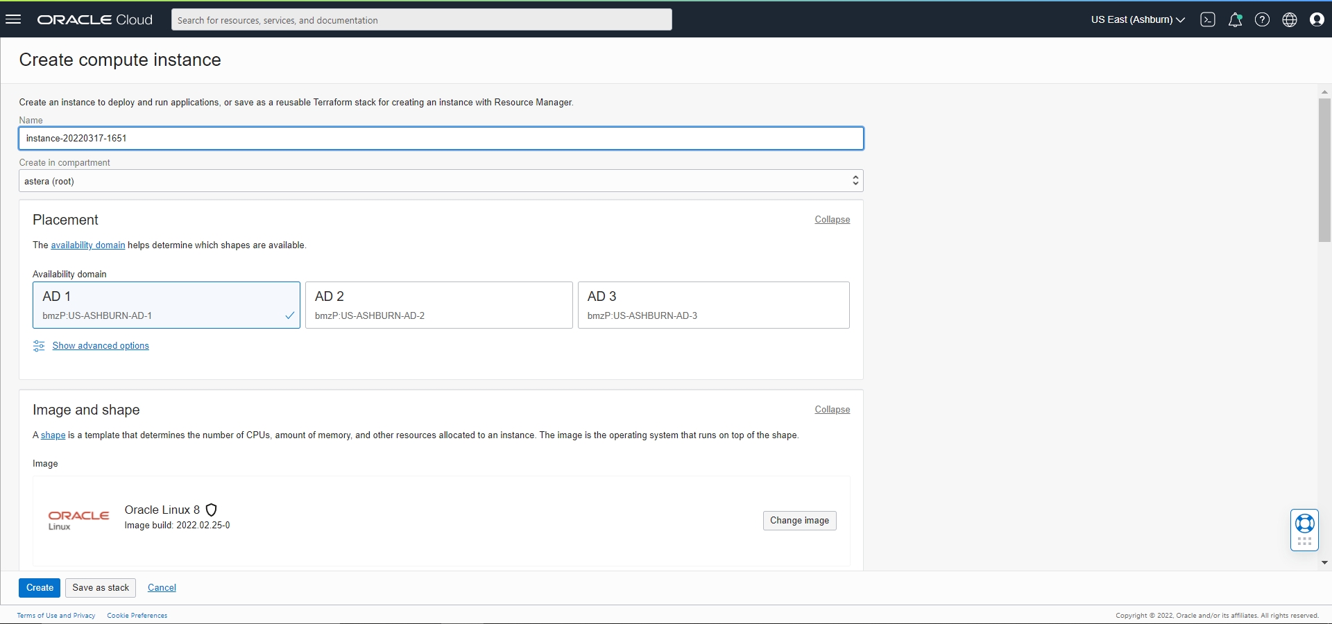This screenshot has width=1332, height=624.
Task: Click the Oracle Linux image logo
Action: tap(78, 520)
